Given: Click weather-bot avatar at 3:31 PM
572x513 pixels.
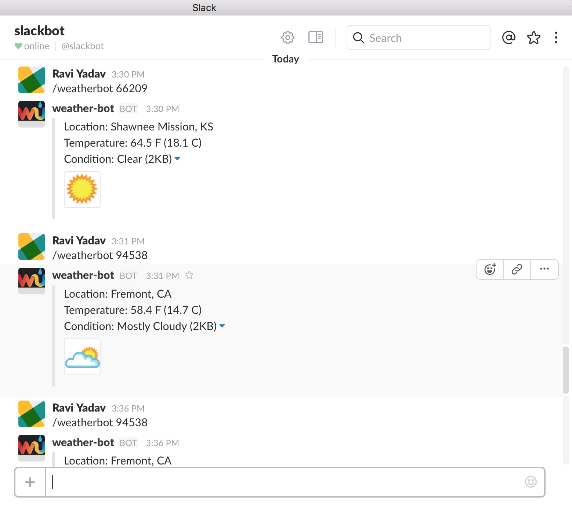Looking at the screenshot, I should point(32,281).
